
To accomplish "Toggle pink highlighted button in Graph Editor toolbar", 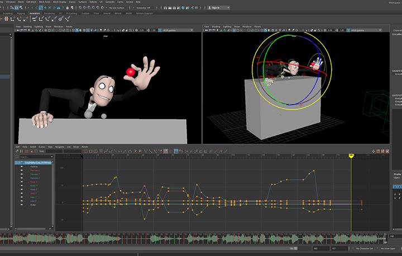I will tap(166, 151).
